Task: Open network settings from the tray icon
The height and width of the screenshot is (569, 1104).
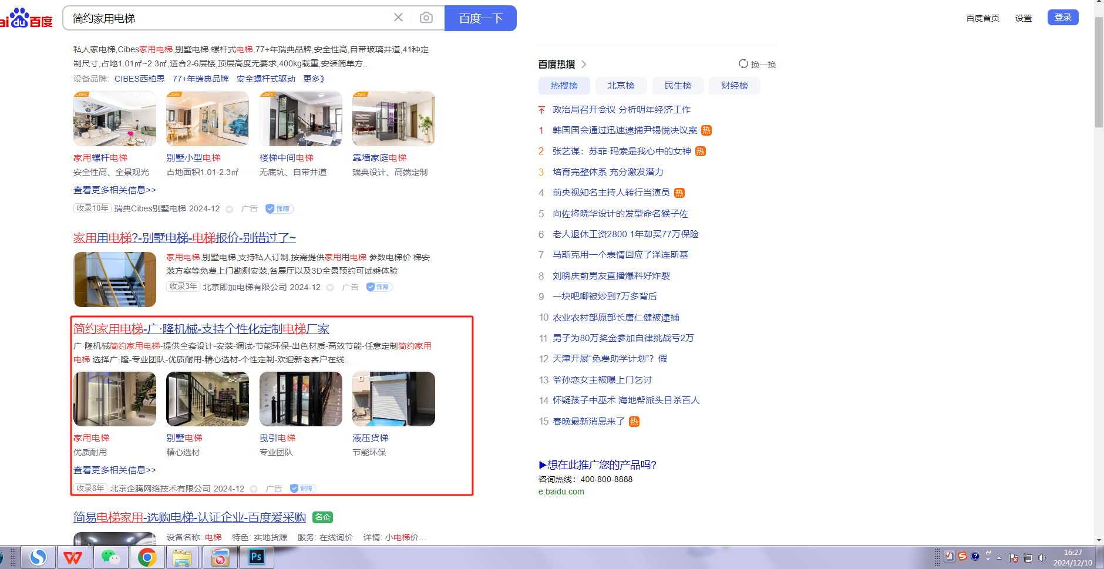Action: coord(1027,558)
